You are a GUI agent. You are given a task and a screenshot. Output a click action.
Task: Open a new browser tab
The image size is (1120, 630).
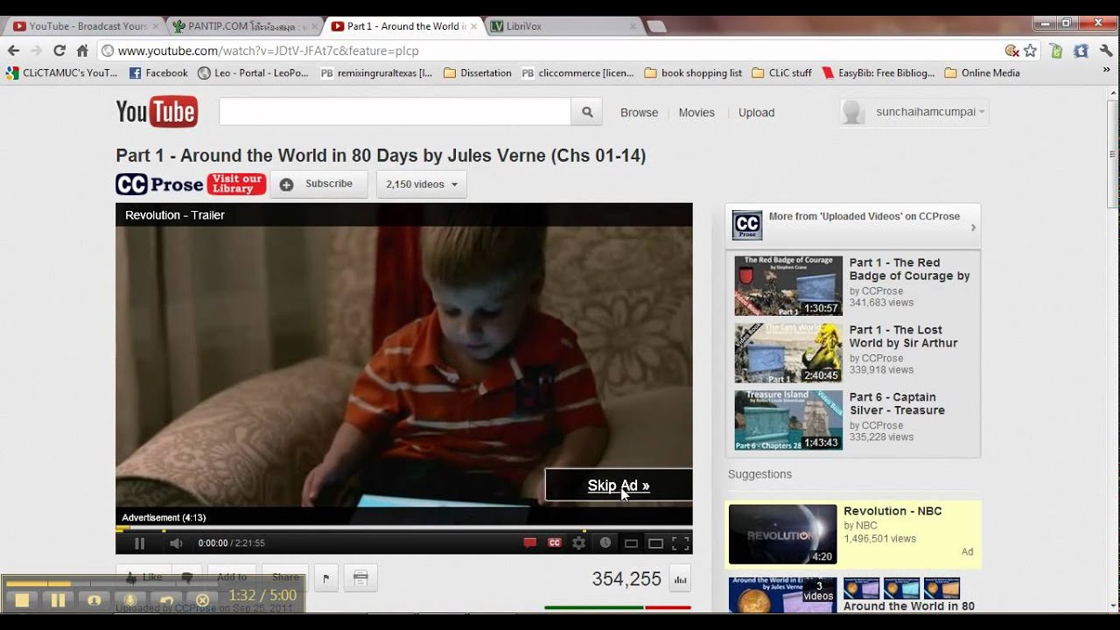tap(656, 26)
